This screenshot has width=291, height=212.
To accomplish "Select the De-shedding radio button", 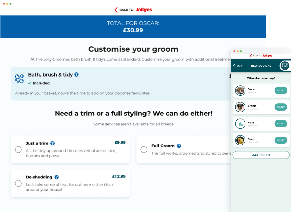I will click(18, 184).
